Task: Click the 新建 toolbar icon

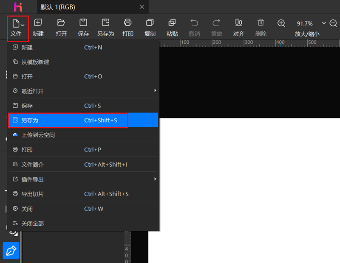Action: tap(38, 28)
